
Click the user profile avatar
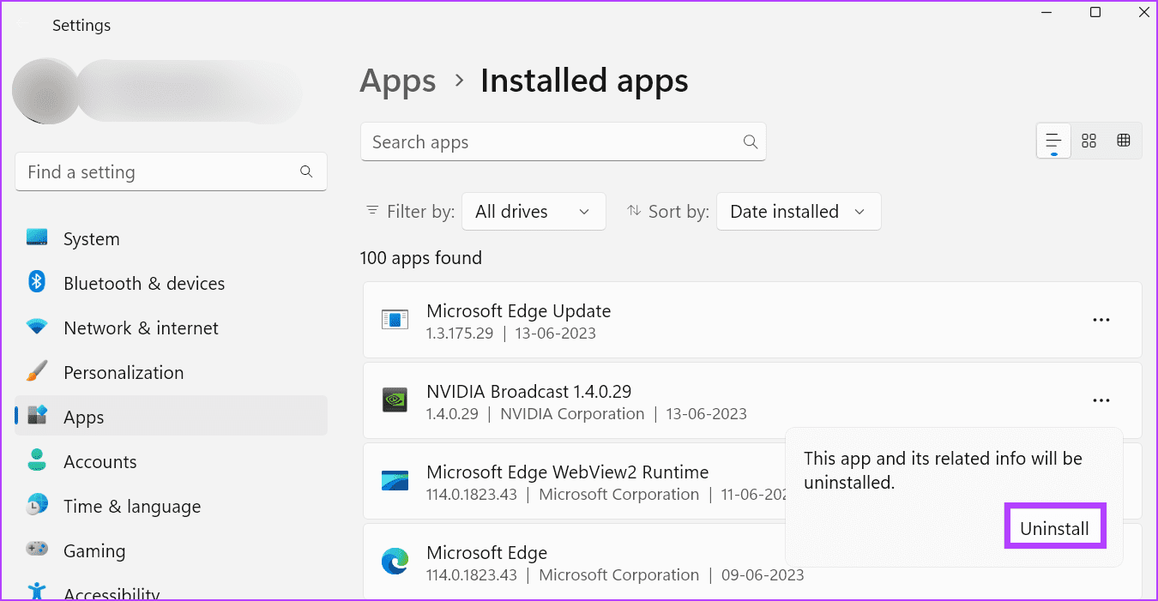click(x=45, y=91)
